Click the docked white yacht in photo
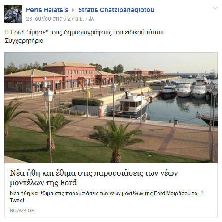The width and height of the screenshot is (222, 222). click(x=132, y=104)
